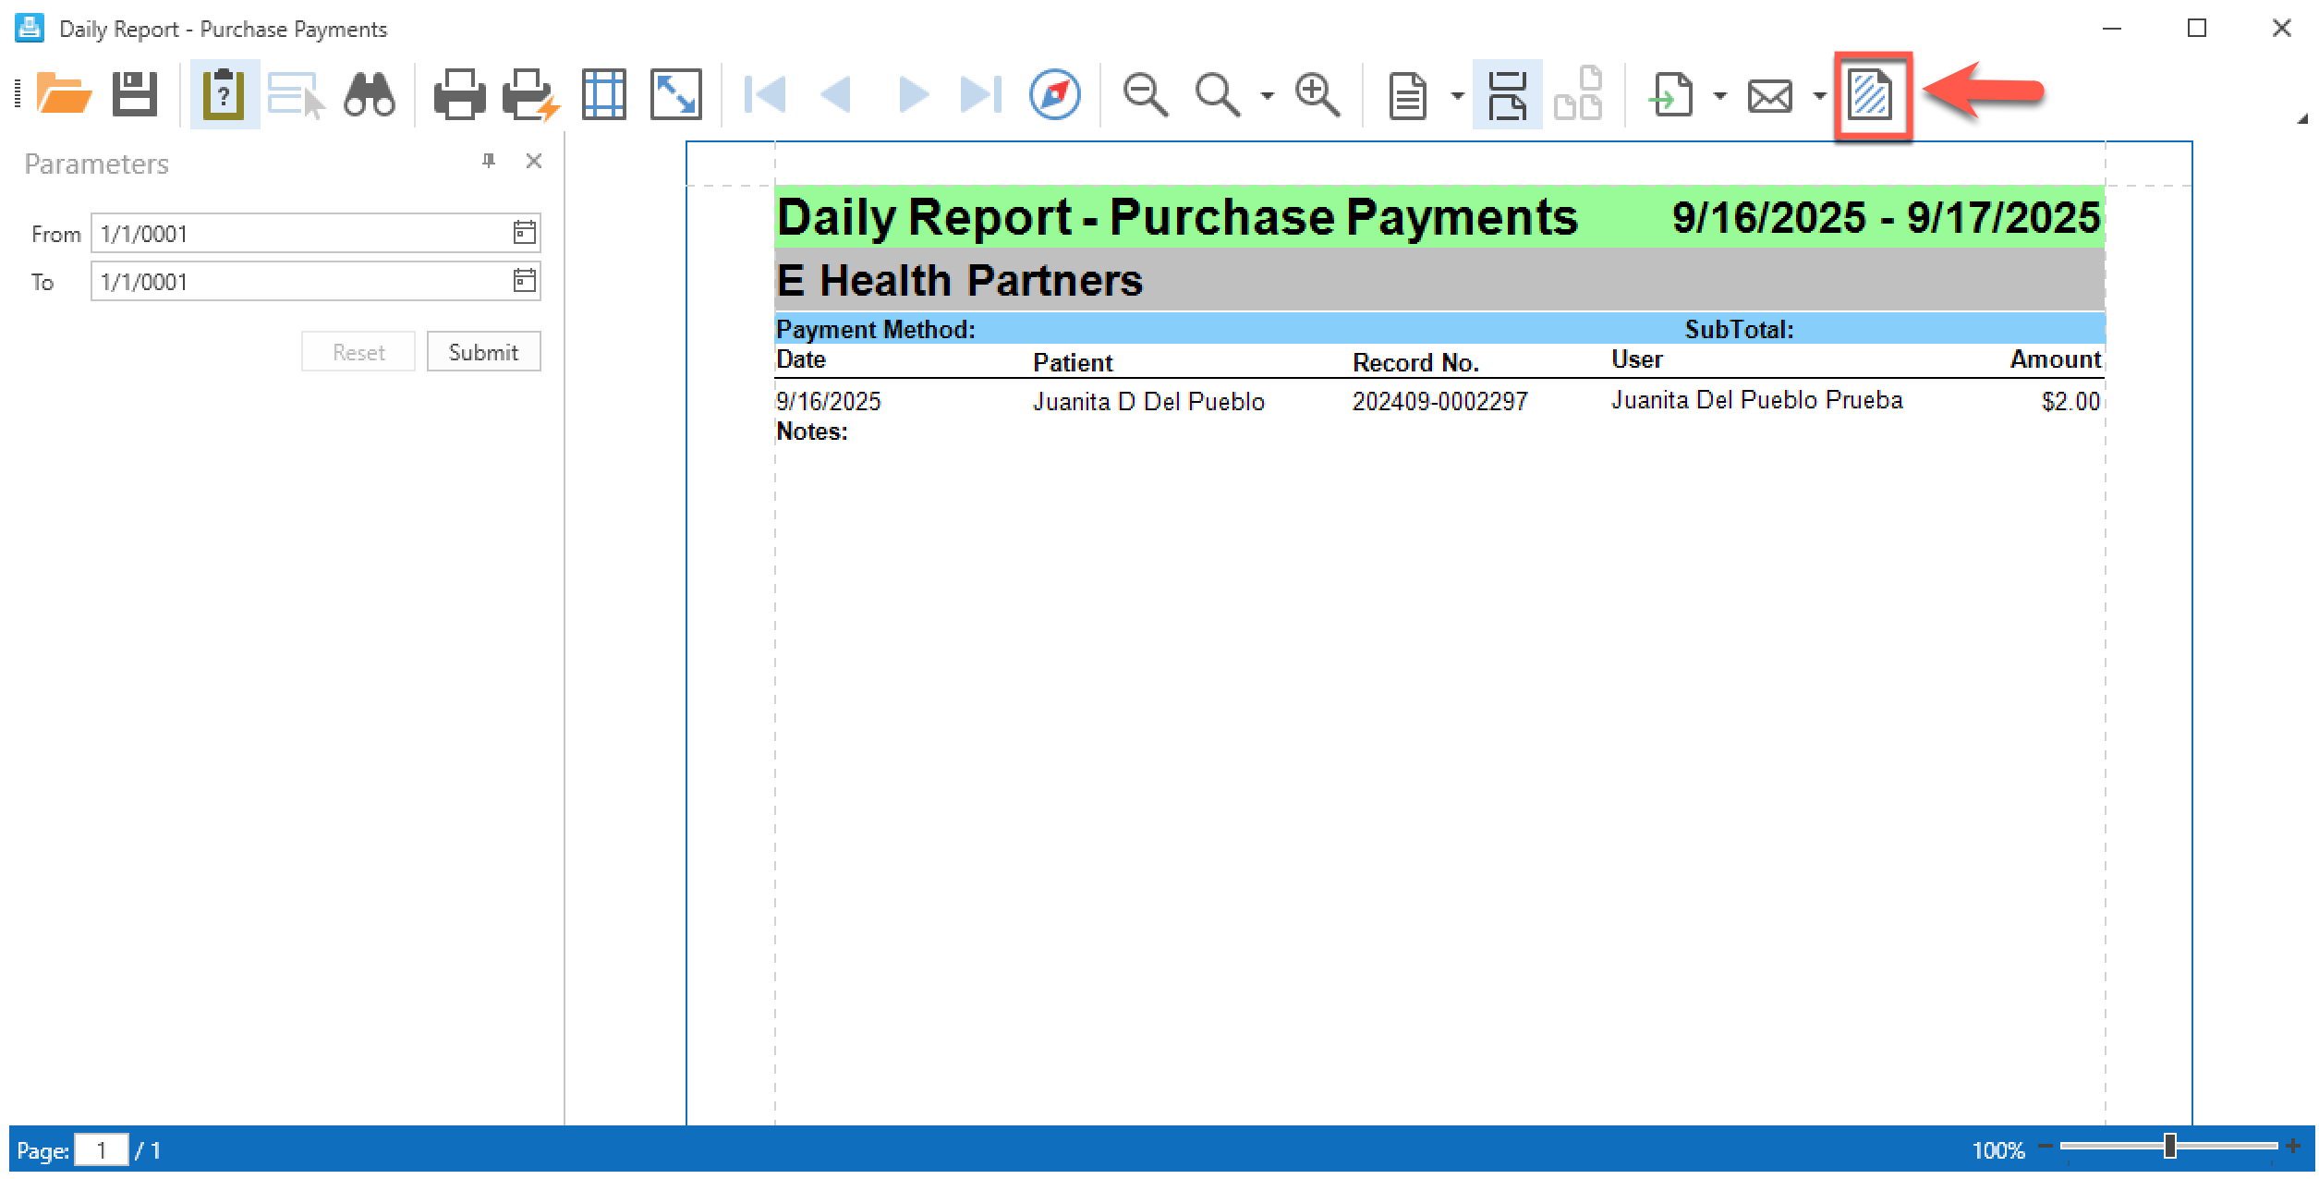
Task: Click the Submit button
Action: 483,352
